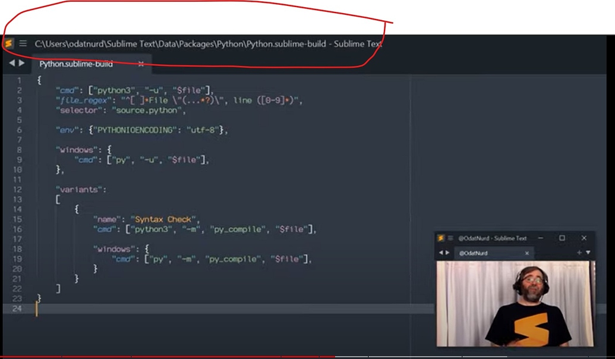Click the "py" string on line 9
Viewport: 615px width, 359px height.
(121, 160)
